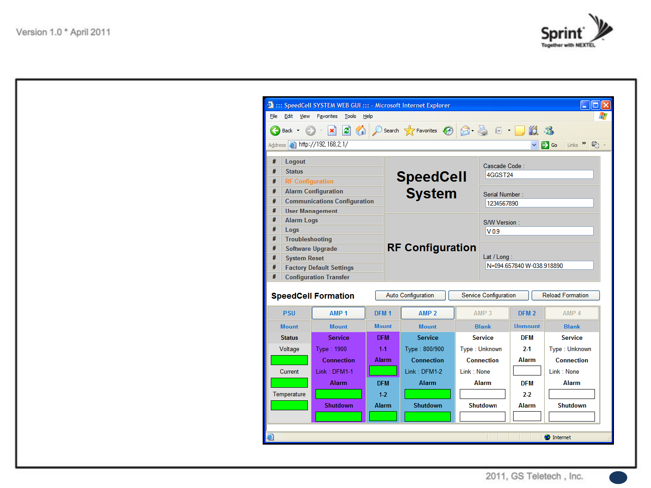
Task: Click the Service Configuration button
Action: click(x=489, y=296)
